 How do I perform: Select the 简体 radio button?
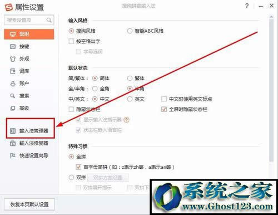95,79
